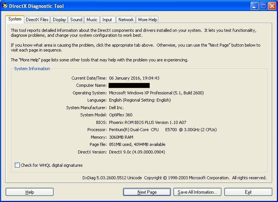This screenshot has width=278, height=202.
Task: Click the Exit button
Action: click(x=248, y=192)
